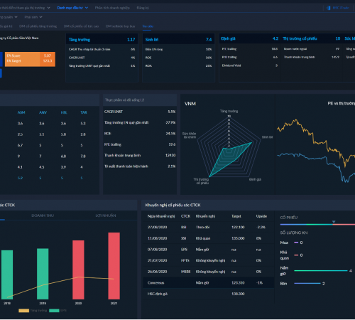Select the Tra cứu tab
The height and width of the screenshot is (320, 355).
coord(148,26)
